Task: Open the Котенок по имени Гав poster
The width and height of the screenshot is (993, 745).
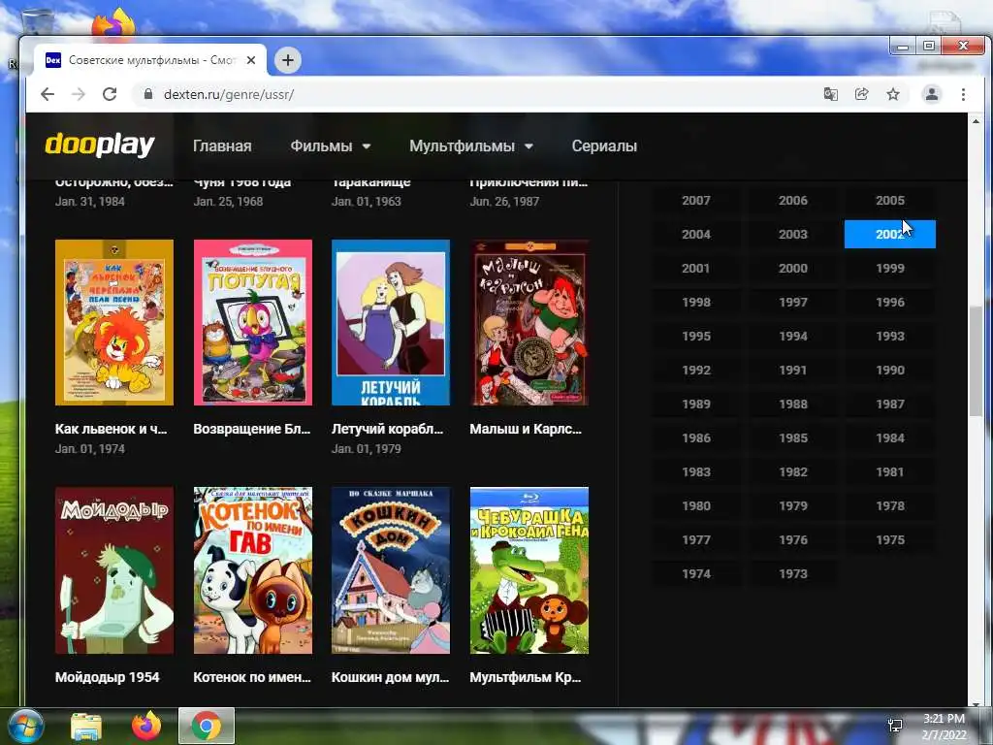Action: pos(253,570)
